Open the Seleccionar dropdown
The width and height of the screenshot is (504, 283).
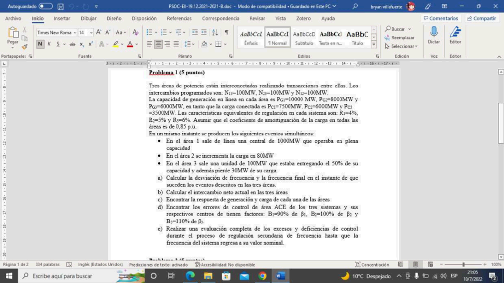(401, 46)
